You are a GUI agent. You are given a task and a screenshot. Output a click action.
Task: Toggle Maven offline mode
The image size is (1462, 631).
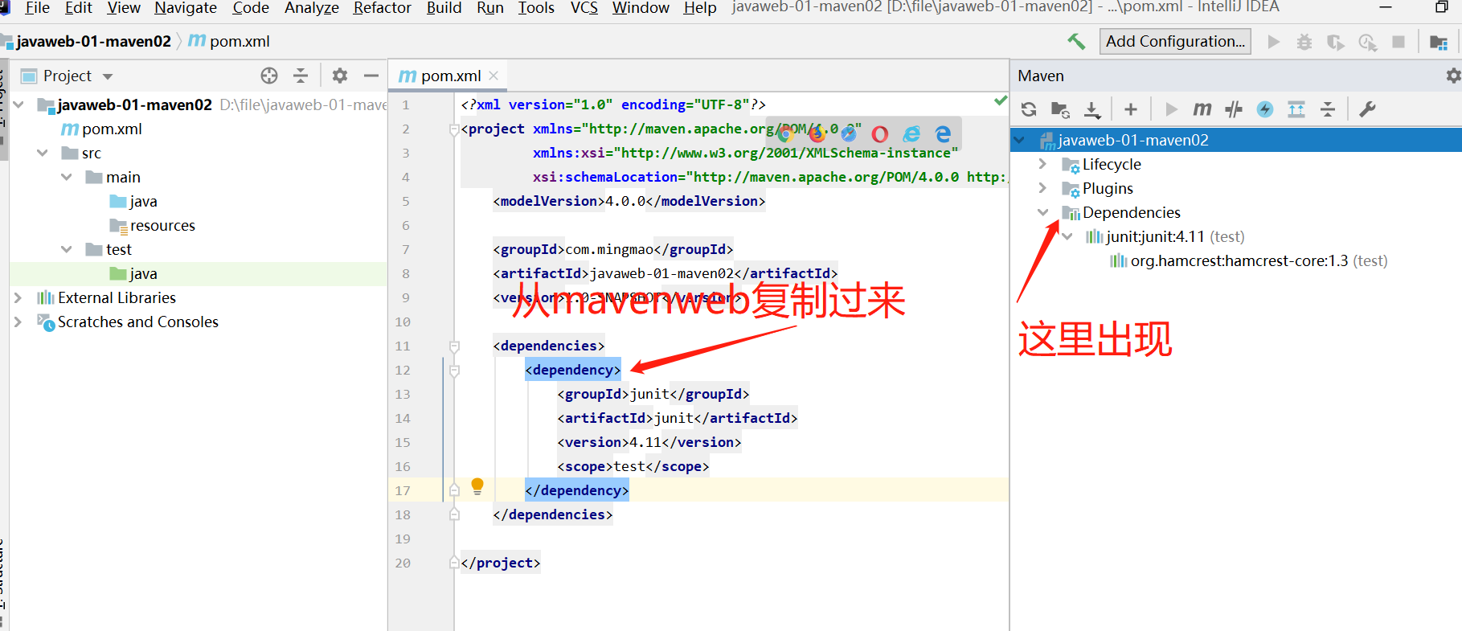click(1234, 109)
